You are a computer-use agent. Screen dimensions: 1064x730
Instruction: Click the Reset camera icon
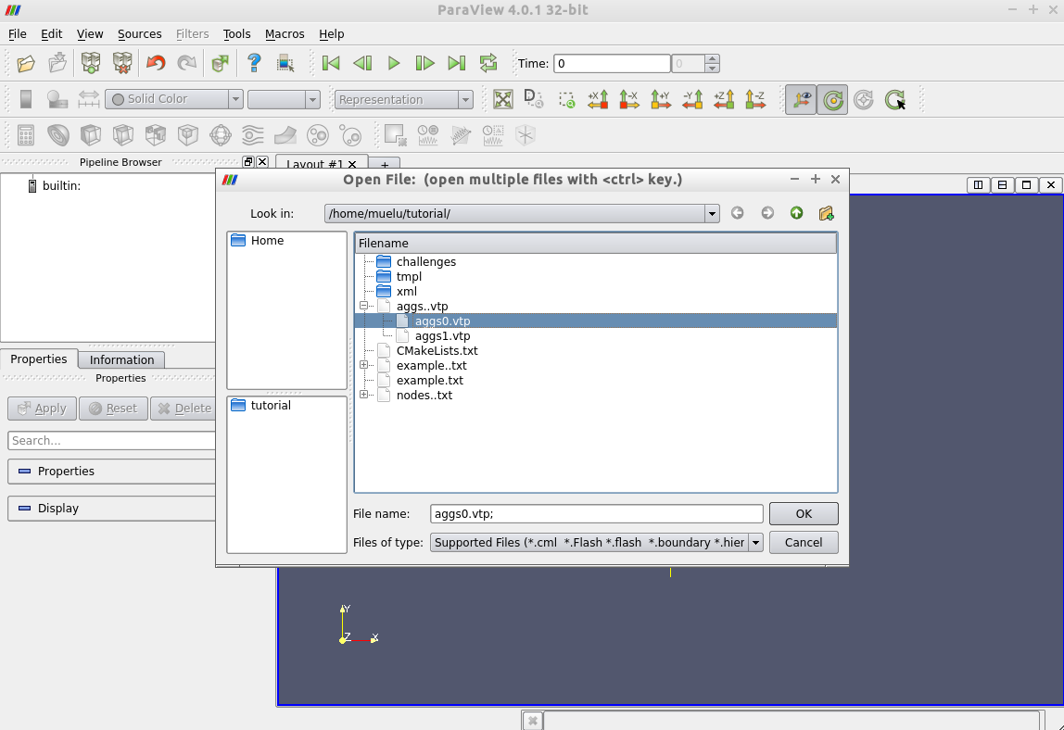click(x=502, y=99)
